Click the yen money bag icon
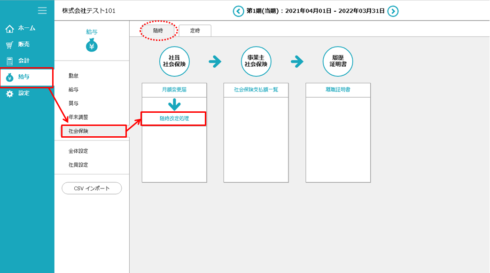 pos(92,46)
